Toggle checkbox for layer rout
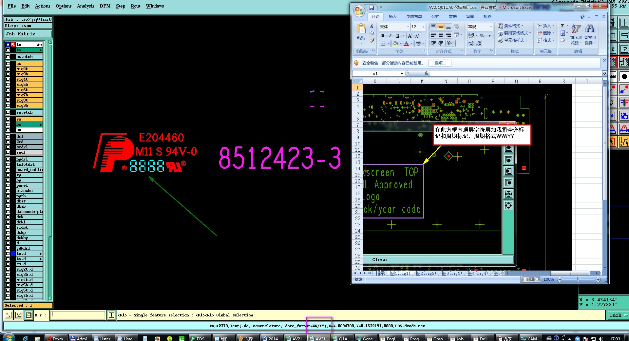Screen dimensions: 629x341 point(8,152)
